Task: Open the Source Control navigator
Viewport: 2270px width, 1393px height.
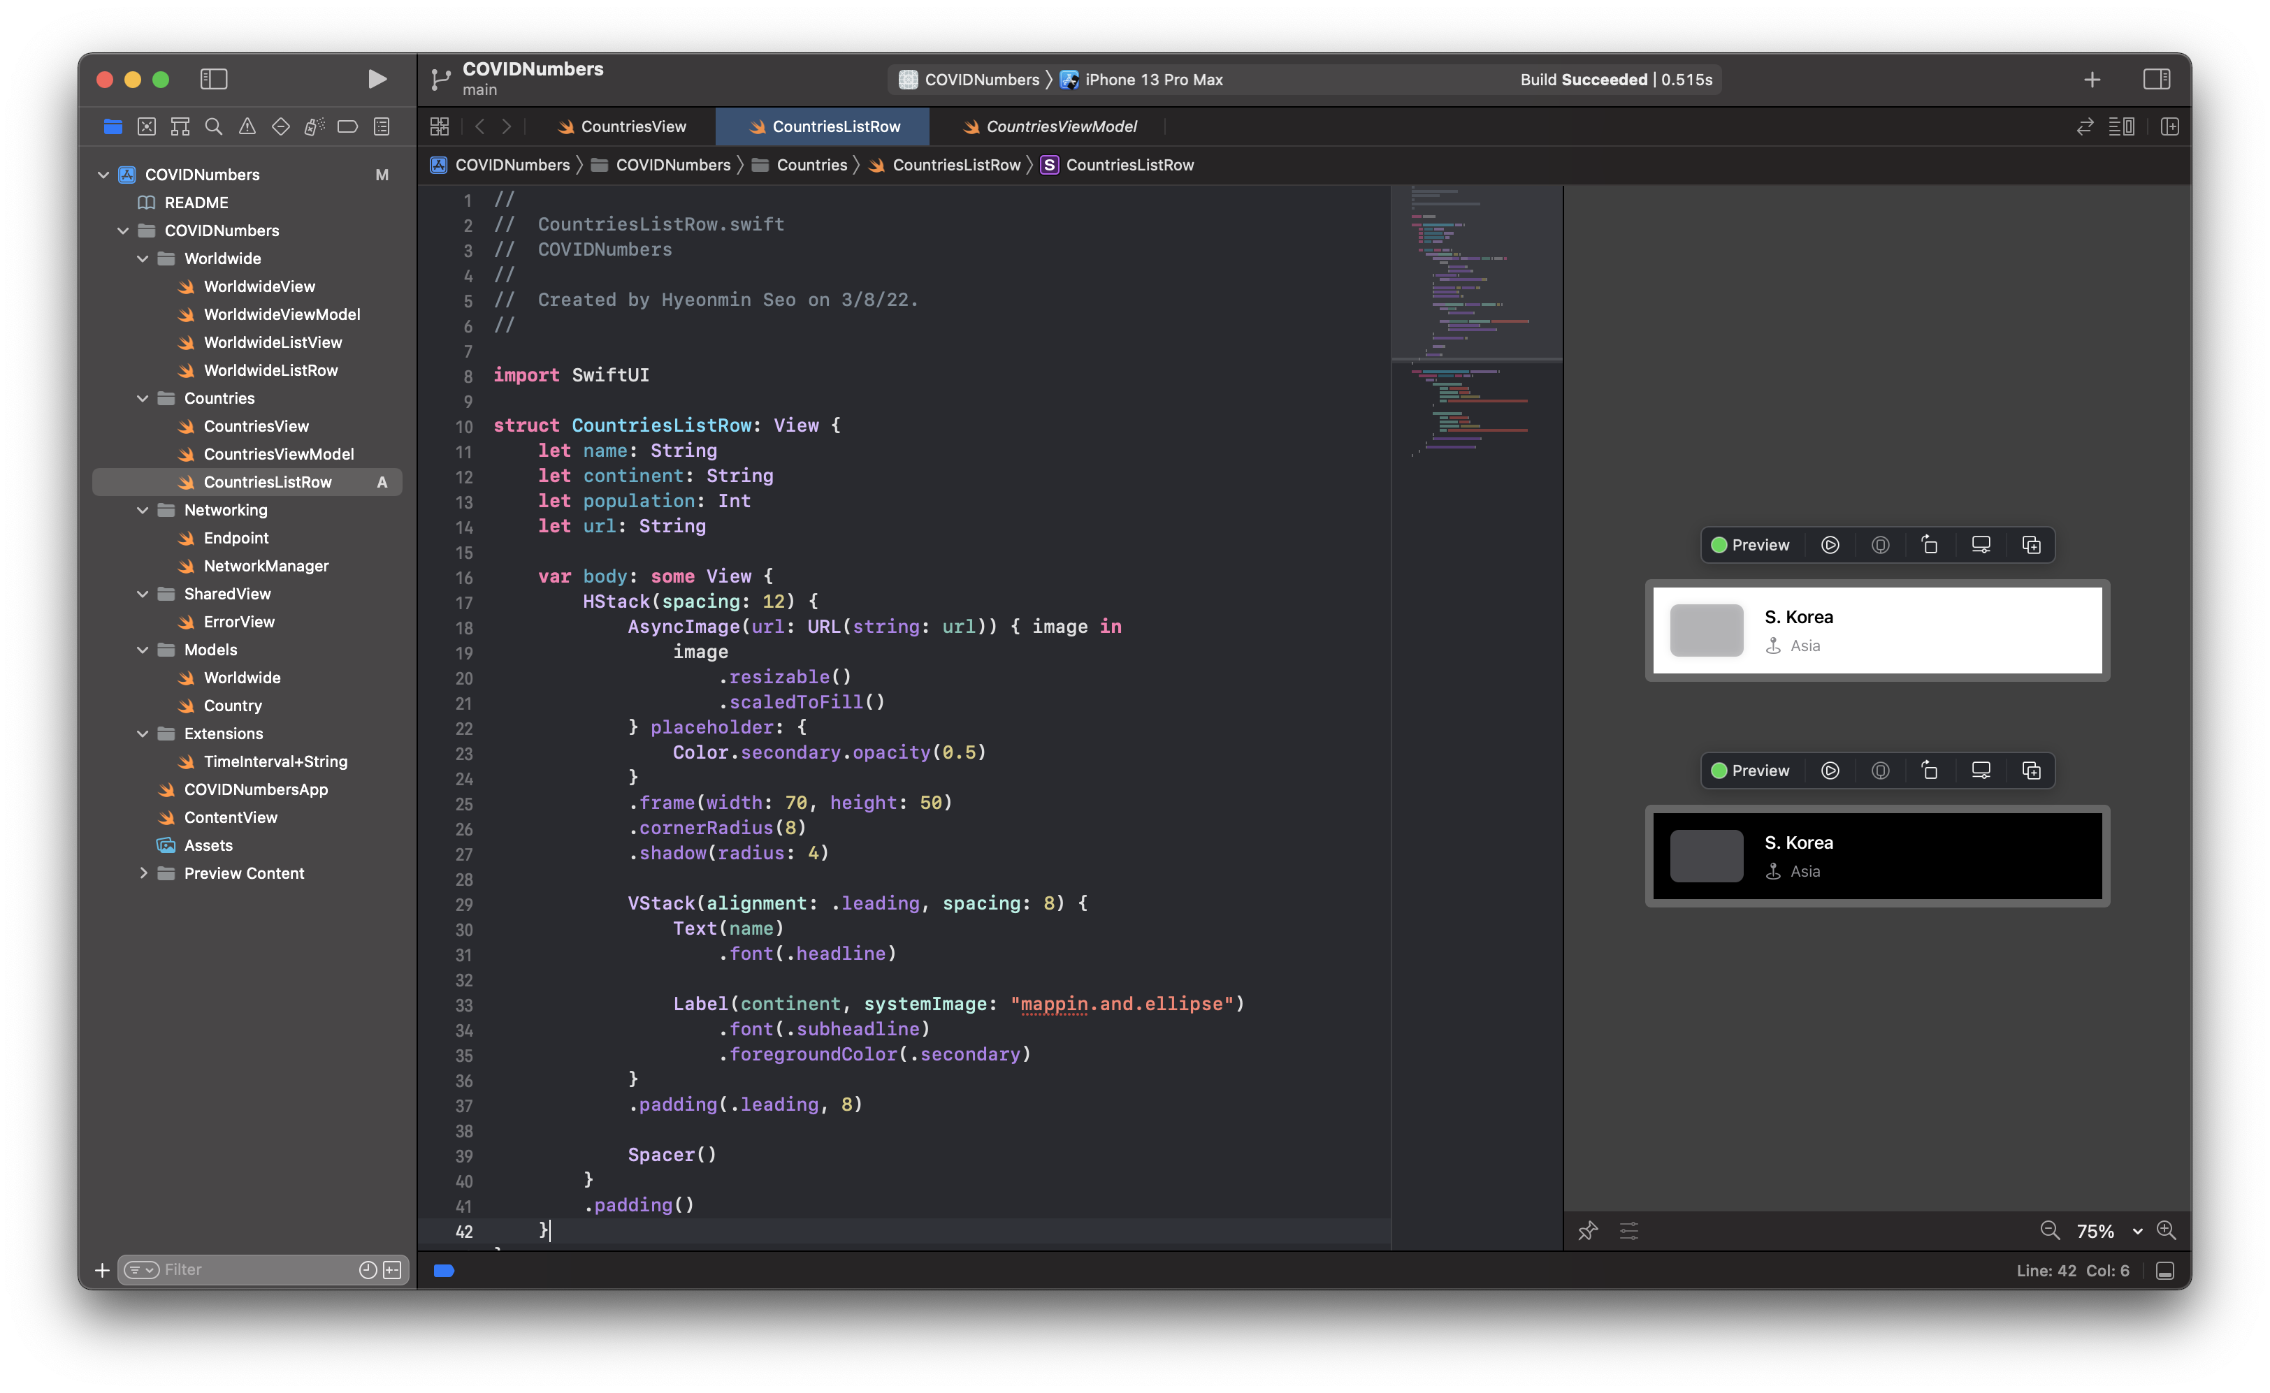Action: point(147,126)
